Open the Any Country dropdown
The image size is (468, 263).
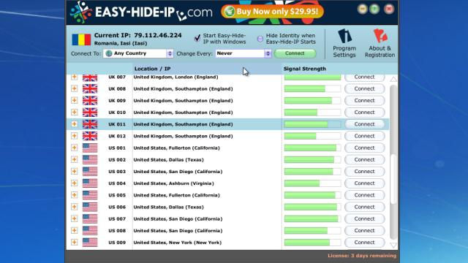coord(138,53)
